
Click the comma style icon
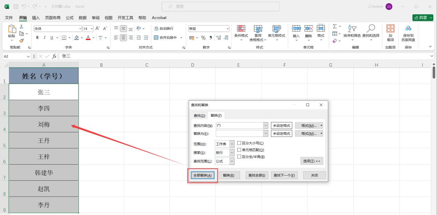click(211, 38)
